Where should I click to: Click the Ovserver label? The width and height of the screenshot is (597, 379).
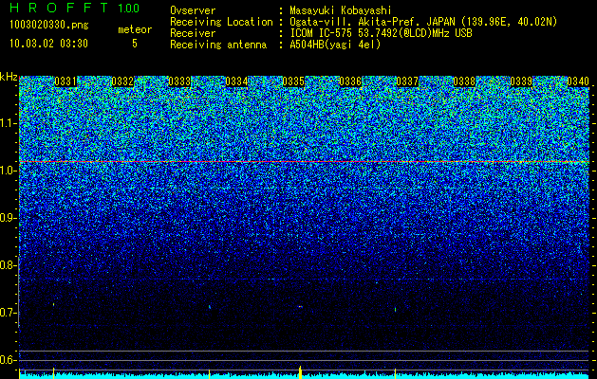[x=193, y=10]
